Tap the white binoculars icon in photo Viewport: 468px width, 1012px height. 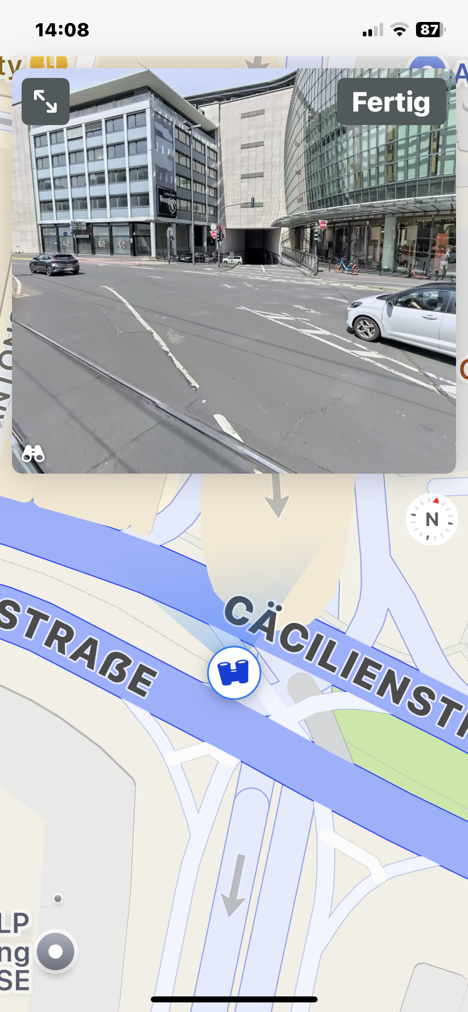[33, 454]
